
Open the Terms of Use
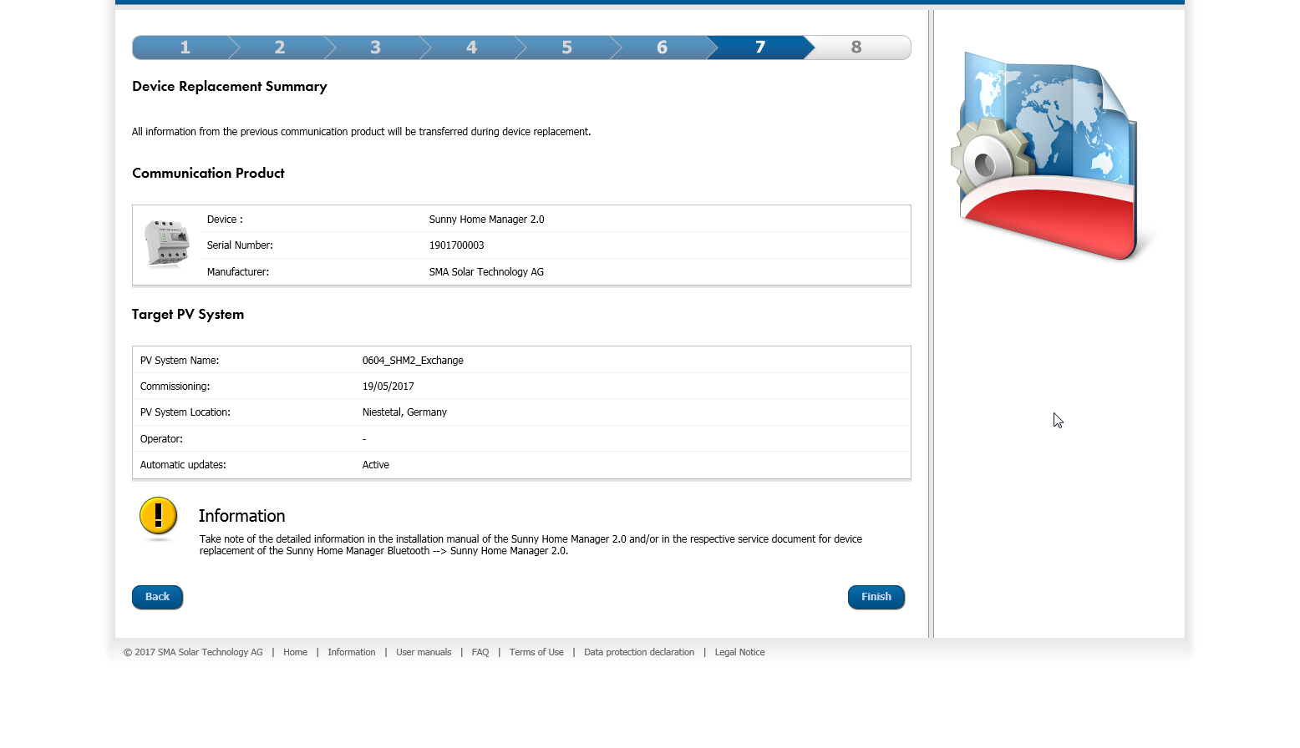536,652
